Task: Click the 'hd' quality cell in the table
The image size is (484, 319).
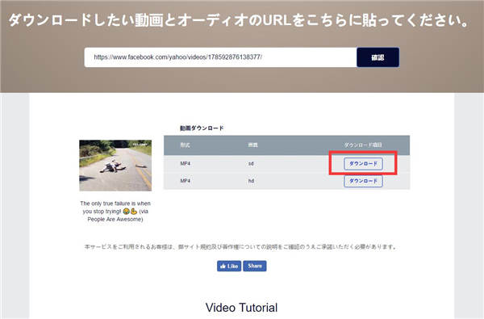Action: point(251,181)
